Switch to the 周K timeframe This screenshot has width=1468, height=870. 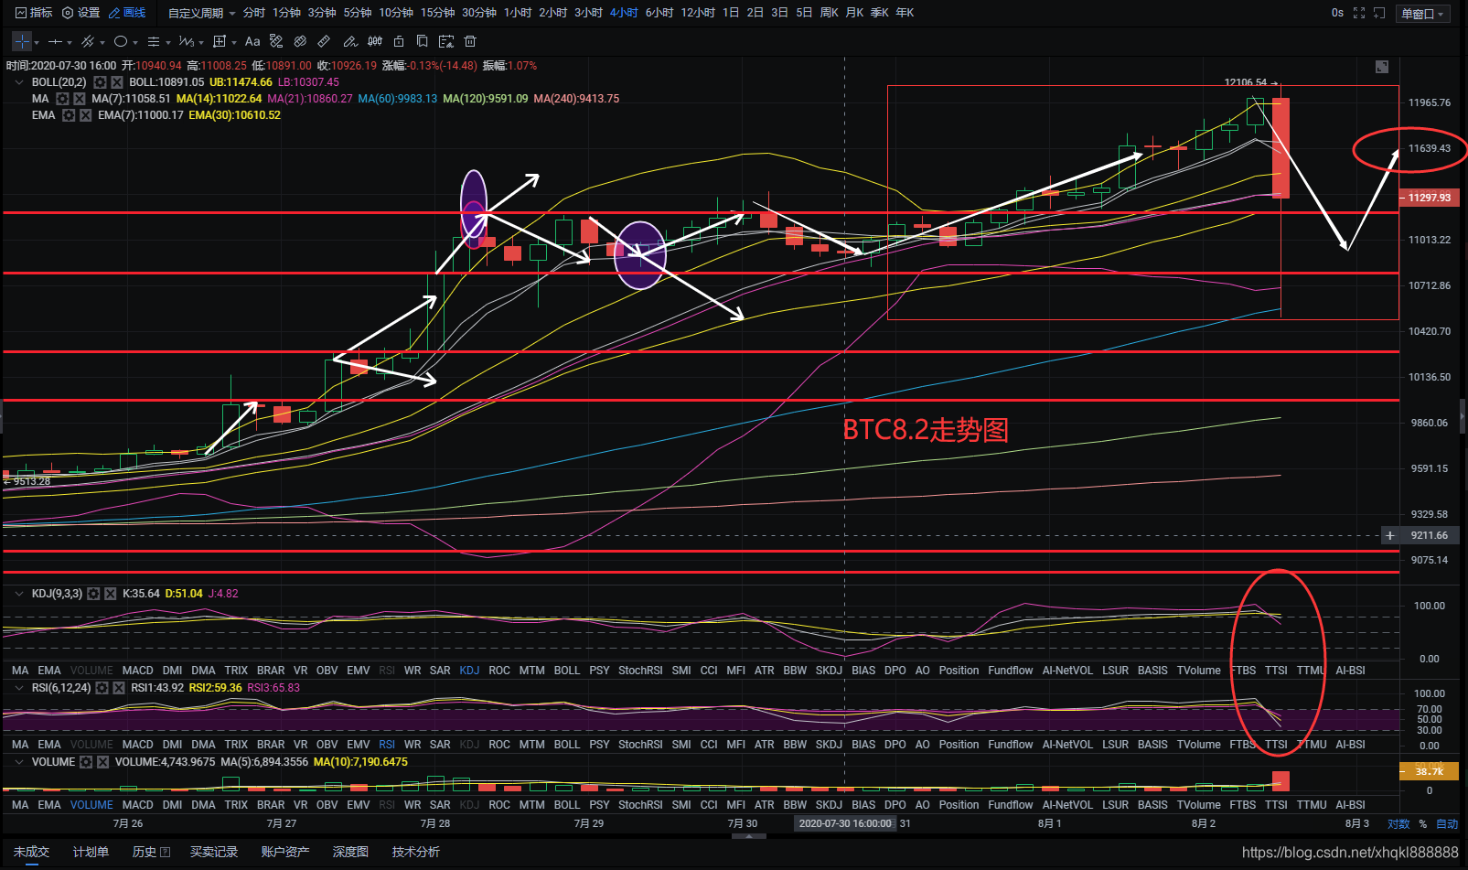[830, 13]
